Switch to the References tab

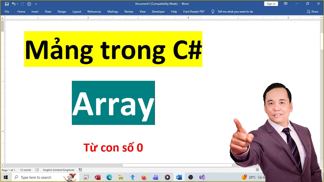94,12
